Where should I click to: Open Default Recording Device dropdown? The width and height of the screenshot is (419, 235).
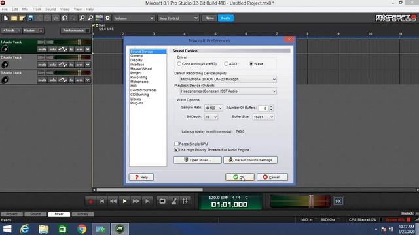[x=228, y=79]
